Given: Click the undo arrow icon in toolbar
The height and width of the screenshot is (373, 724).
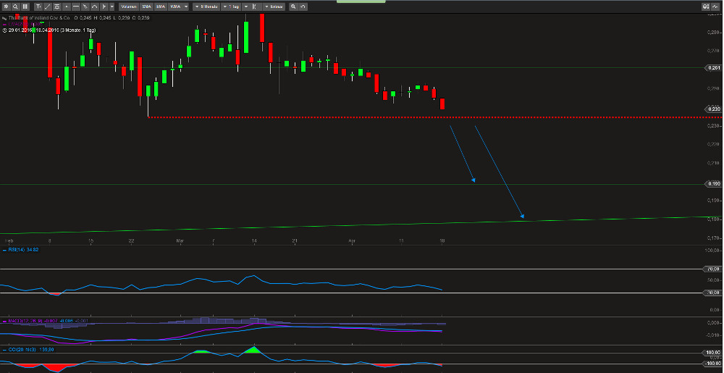Looking at the screenshot, I should coord(303,7).
